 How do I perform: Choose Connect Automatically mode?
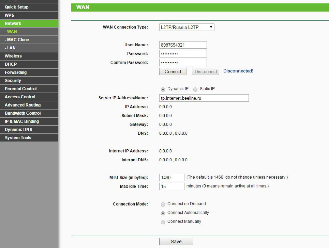[163, 213]
